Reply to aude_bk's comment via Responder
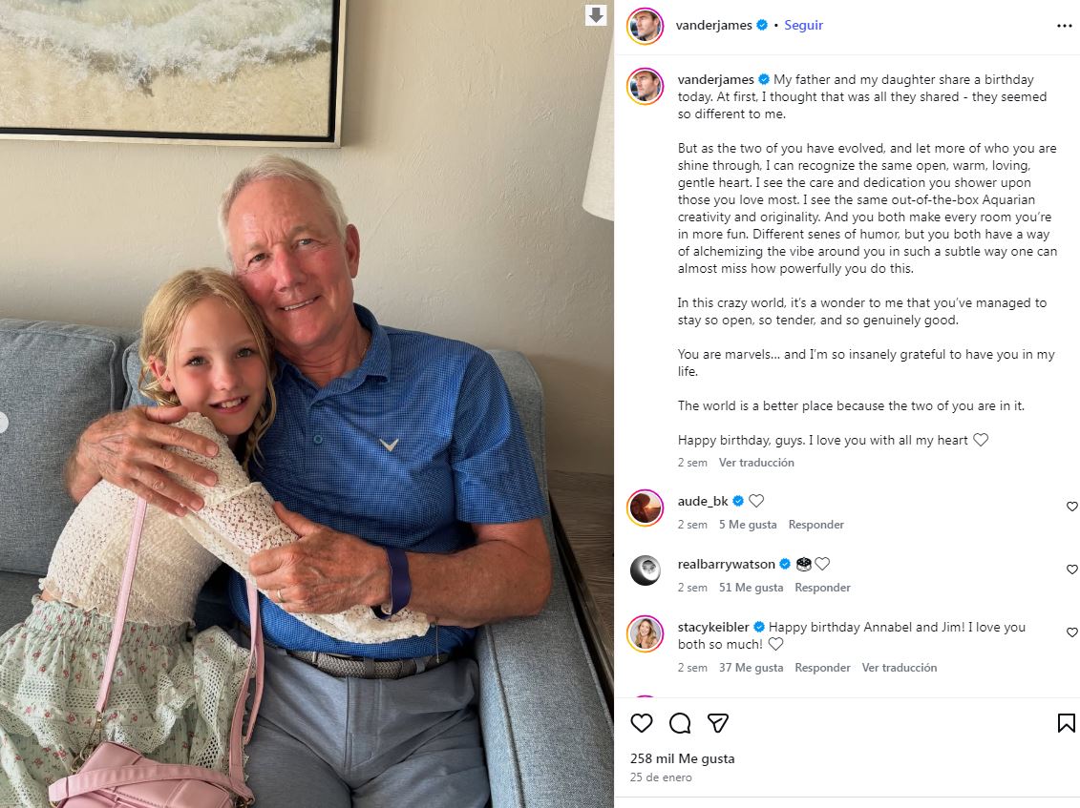The image size is (1080, 808). [815, 525]
